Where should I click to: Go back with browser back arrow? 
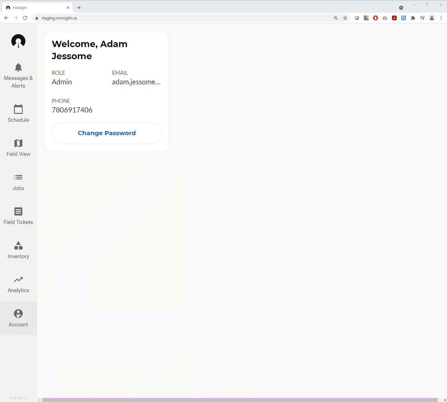point(6,18)
